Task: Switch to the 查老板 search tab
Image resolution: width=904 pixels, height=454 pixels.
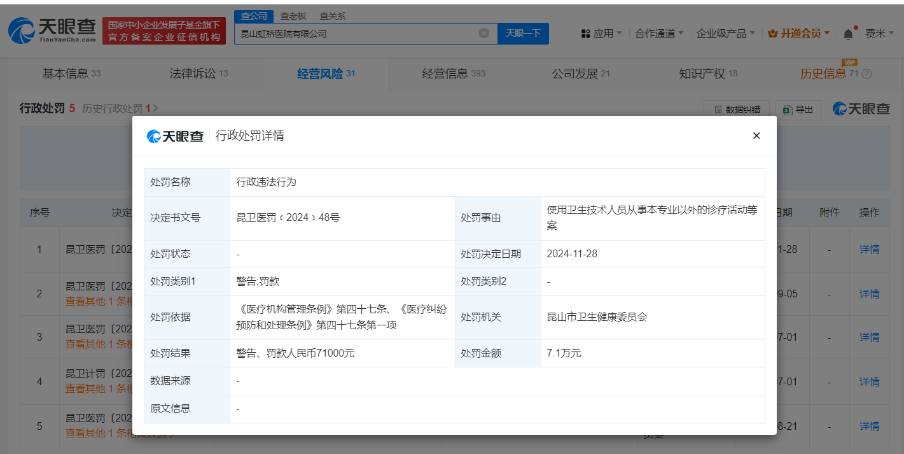Action: 293,16
